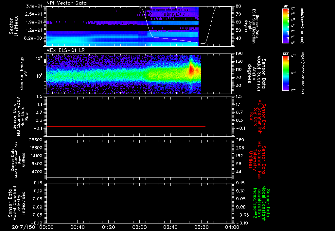This screenshot has width=335, height=231.
Task: Click the 'DEF' color bar title
Action: [x=286, y=54]
